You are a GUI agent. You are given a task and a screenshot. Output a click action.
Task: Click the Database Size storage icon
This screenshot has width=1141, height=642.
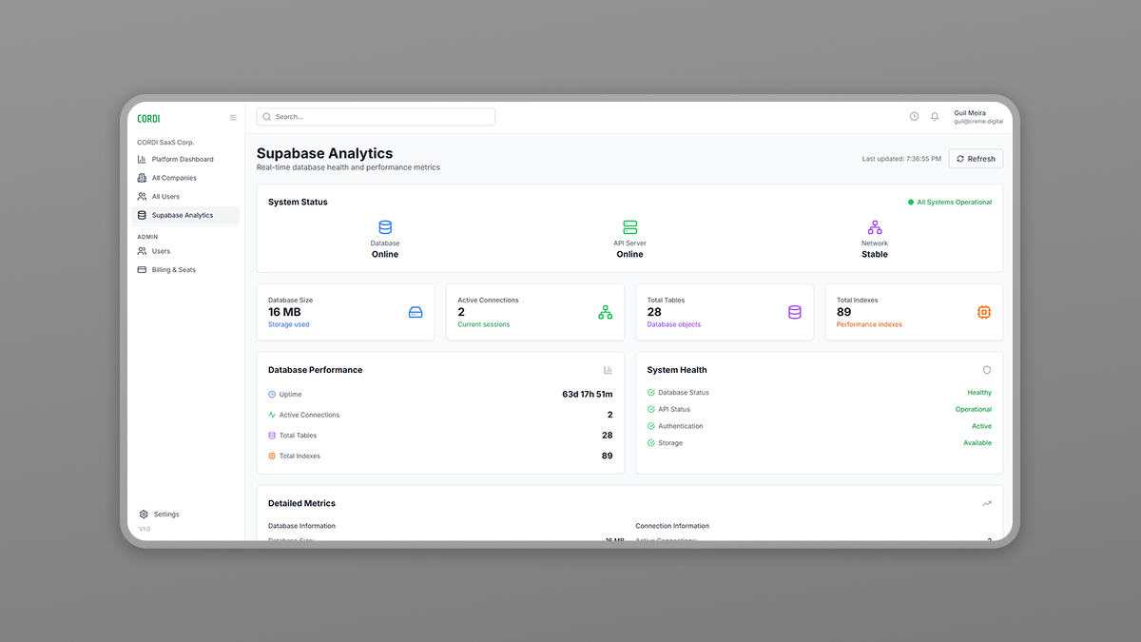coord(416,312)
